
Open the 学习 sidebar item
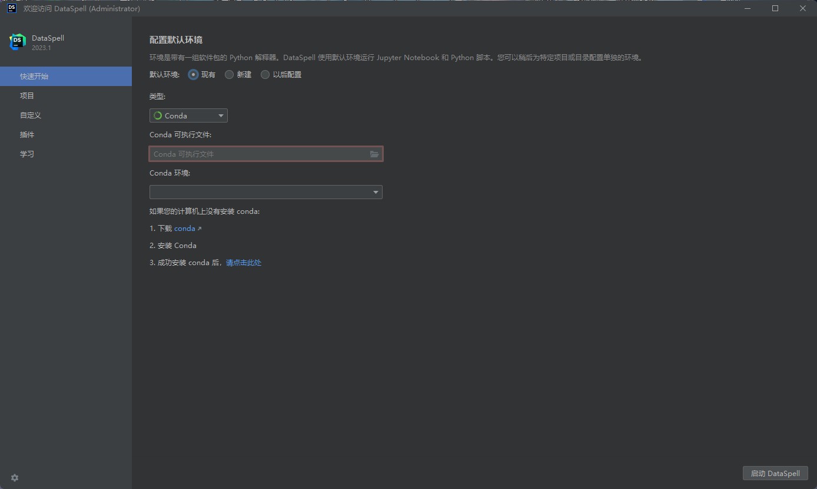pyautogui.click(x=66, y=154)
